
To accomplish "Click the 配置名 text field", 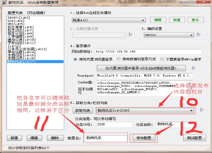I will click(106, 138).
